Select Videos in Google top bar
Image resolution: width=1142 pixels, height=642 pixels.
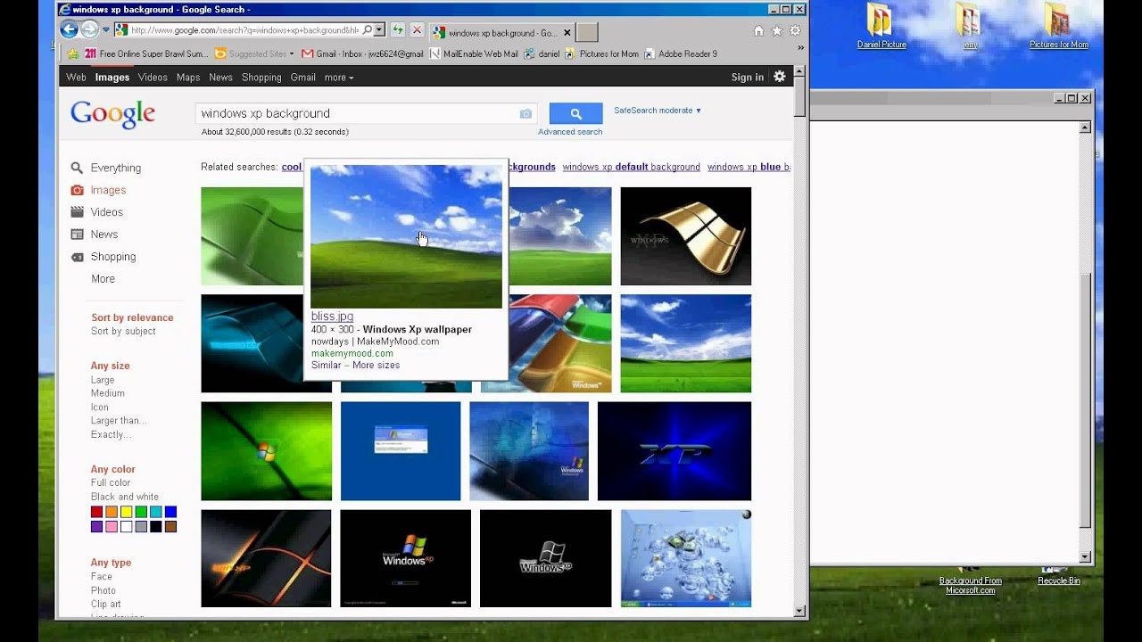click(x=153, y=78)
